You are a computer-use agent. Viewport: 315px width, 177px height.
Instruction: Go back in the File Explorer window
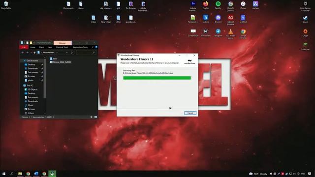[22, 53]
